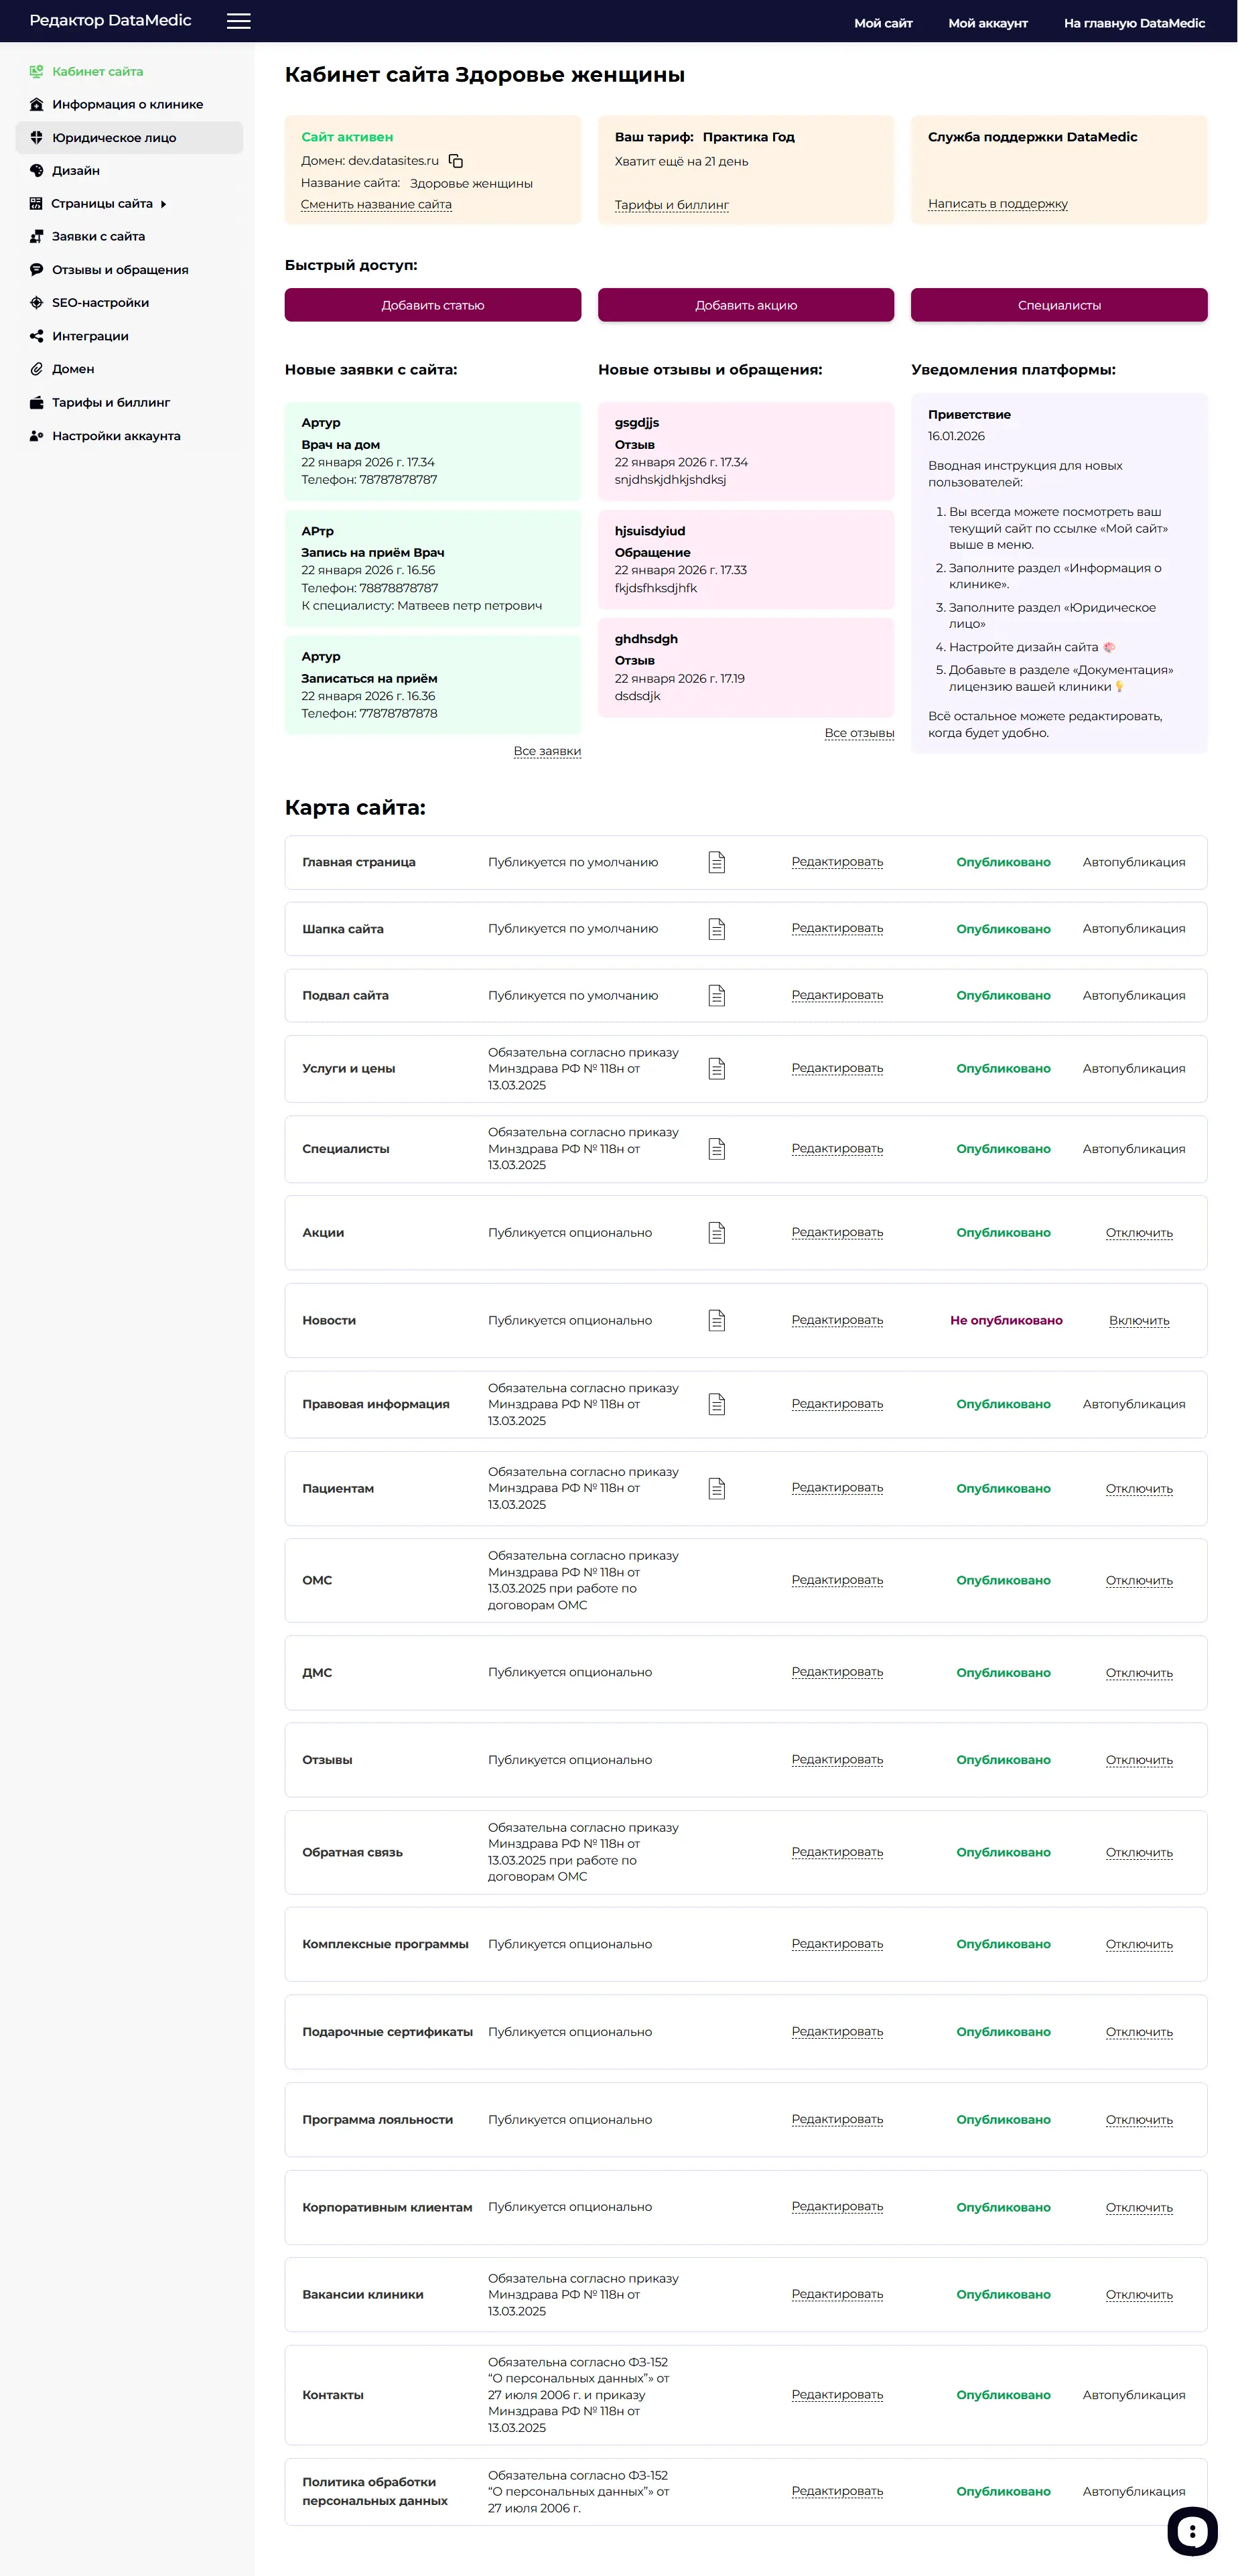Click Написать в поддержку link
This screenshot has width=1238, height=2576.
(997, 204)
